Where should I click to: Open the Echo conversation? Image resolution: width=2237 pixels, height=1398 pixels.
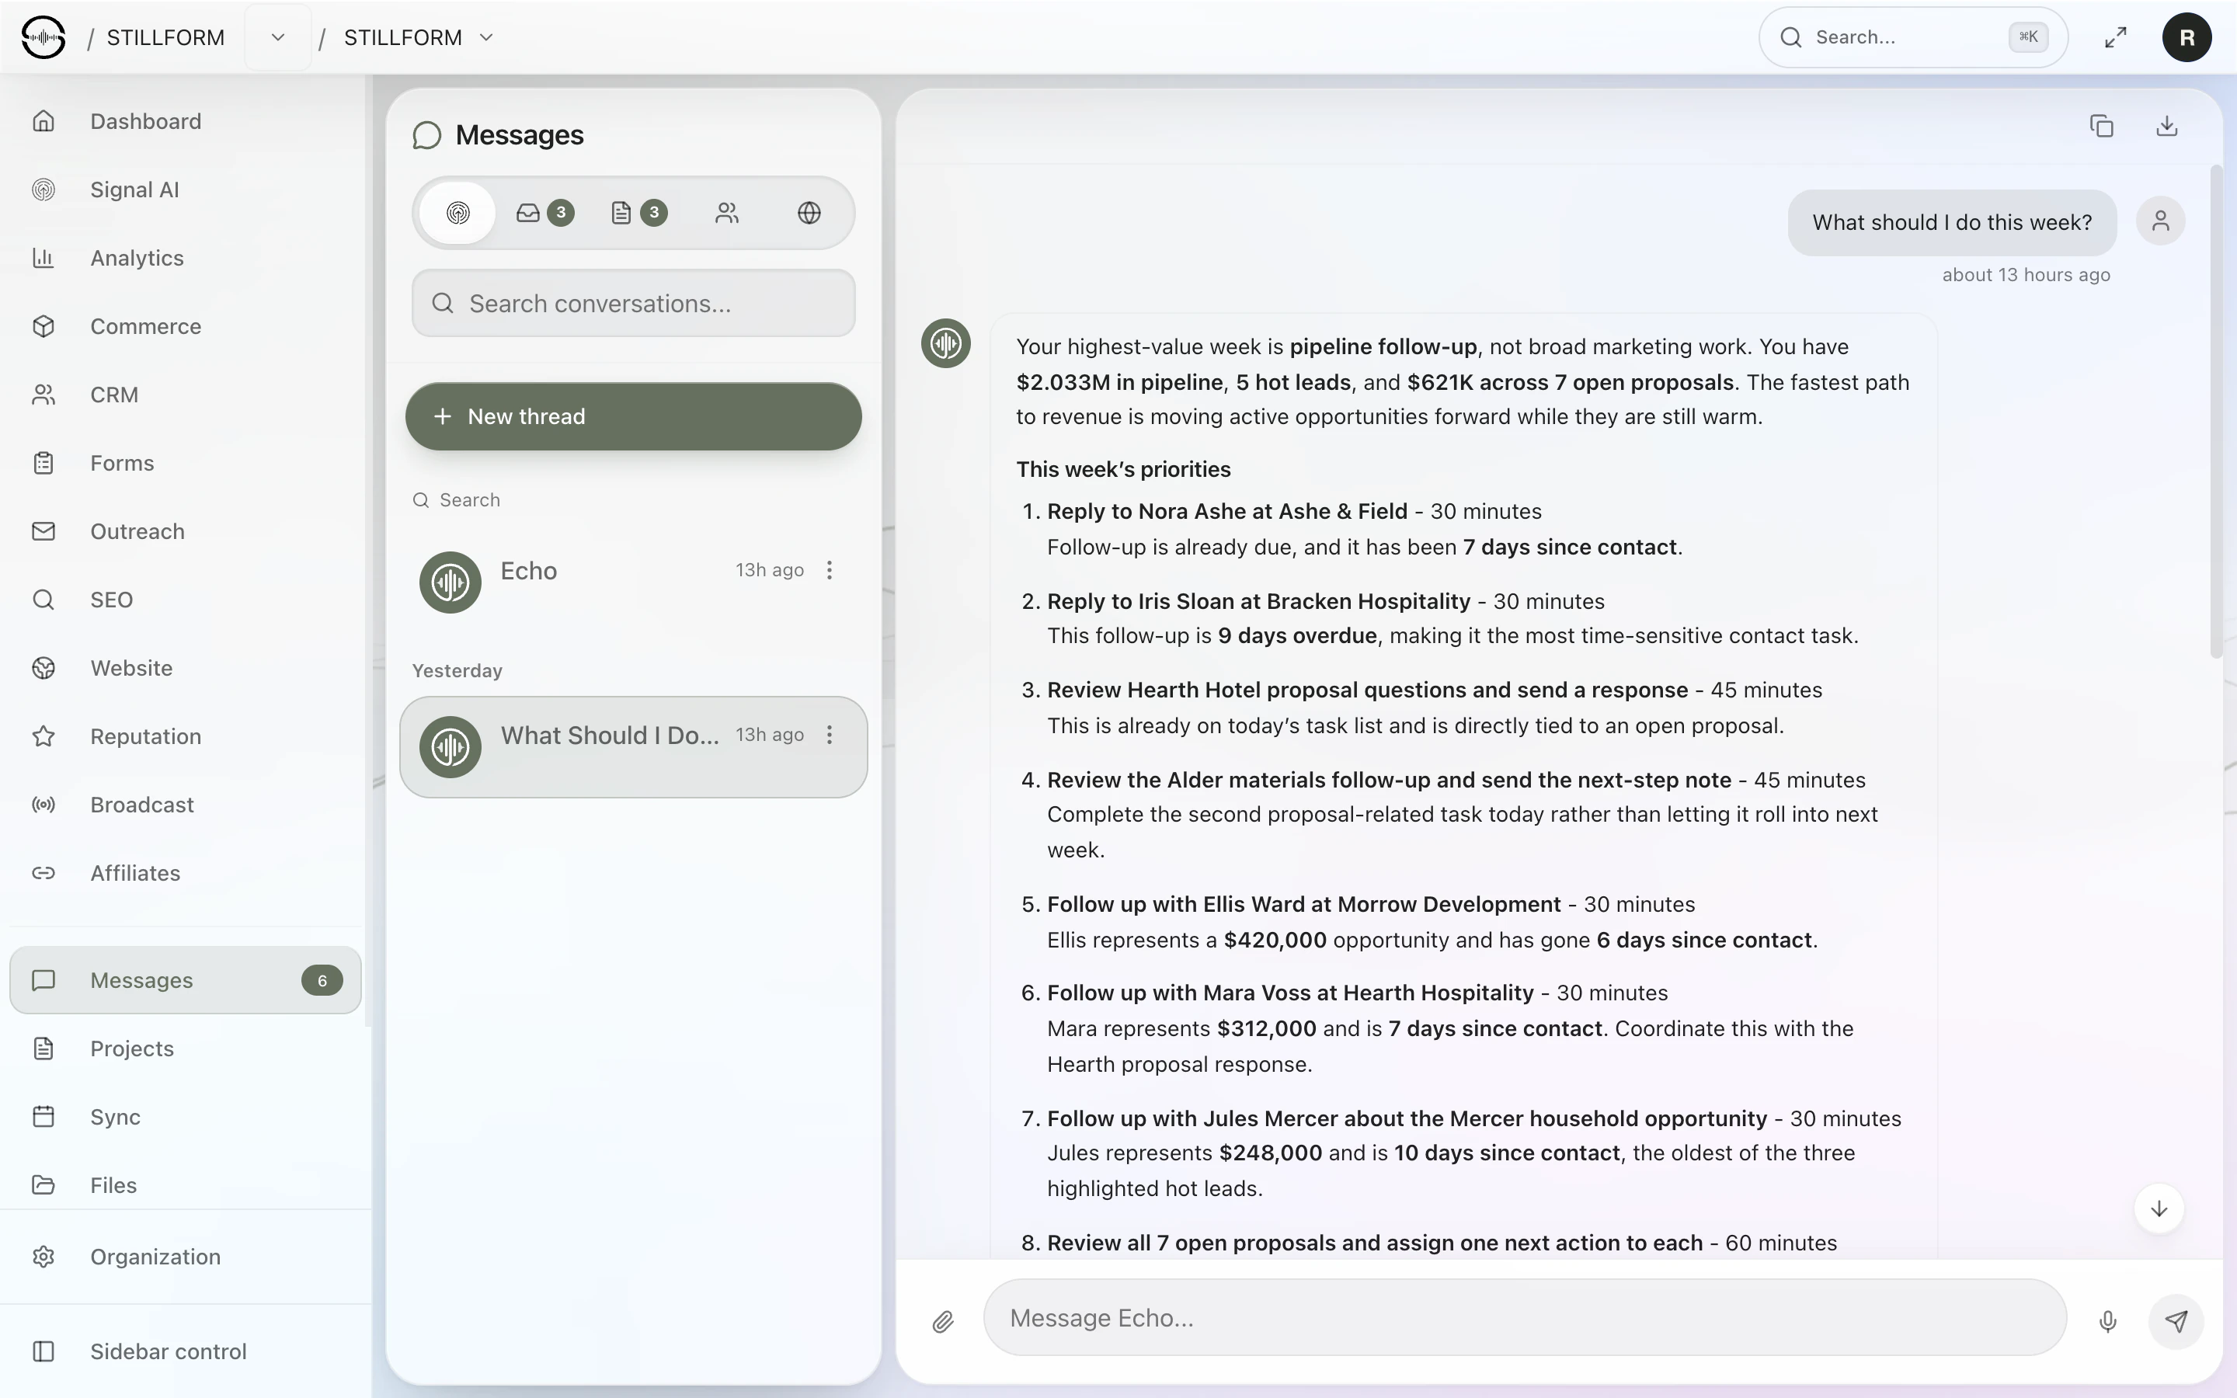coord(633,582)
